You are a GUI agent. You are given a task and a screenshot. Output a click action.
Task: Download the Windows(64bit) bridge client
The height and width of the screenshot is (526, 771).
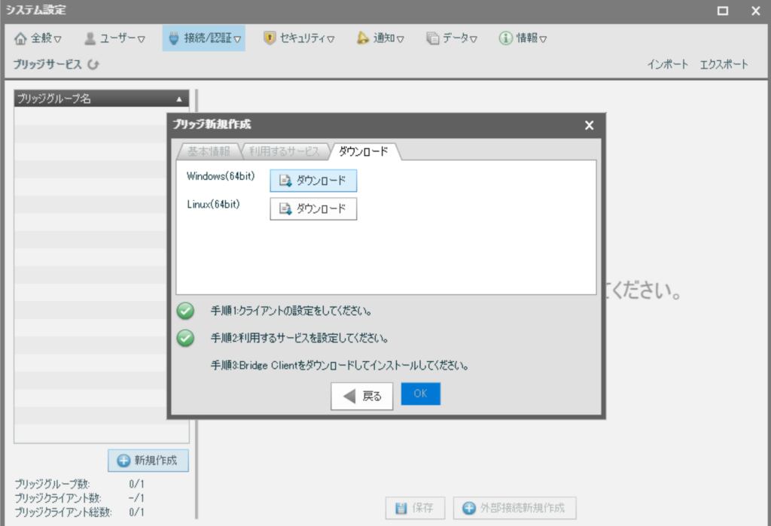coord(313,181)
